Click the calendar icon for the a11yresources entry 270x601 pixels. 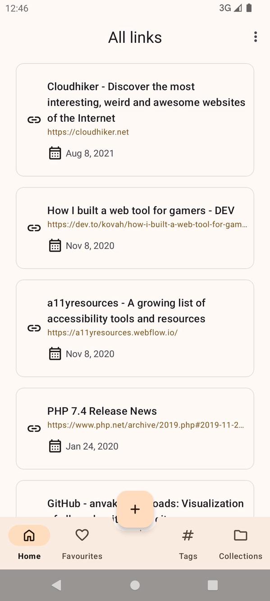(x=55, y=353)
